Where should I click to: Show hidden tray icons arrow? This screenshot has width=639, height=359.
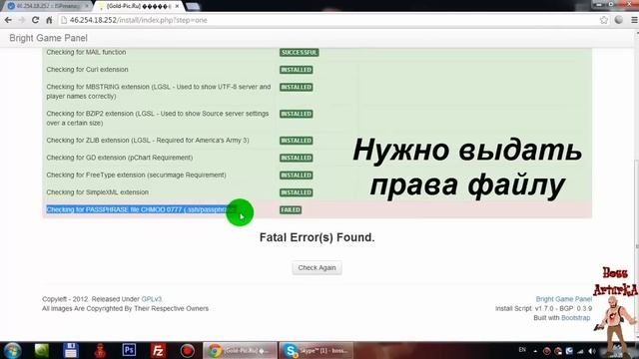[535, 351]
